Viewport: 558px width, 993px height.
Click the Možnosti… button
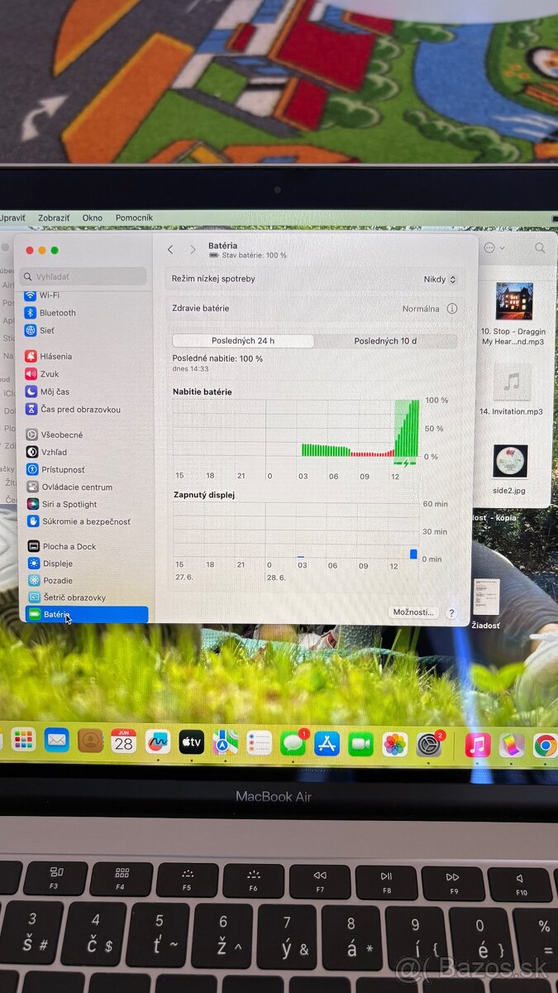click(413, 612)
